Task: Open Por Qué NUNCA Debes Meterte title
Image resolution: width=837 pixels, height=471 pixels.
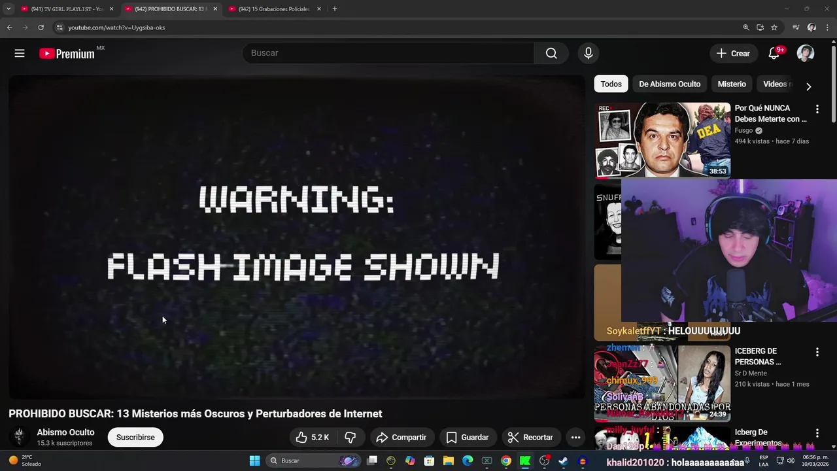Action: tap(770, 113)
